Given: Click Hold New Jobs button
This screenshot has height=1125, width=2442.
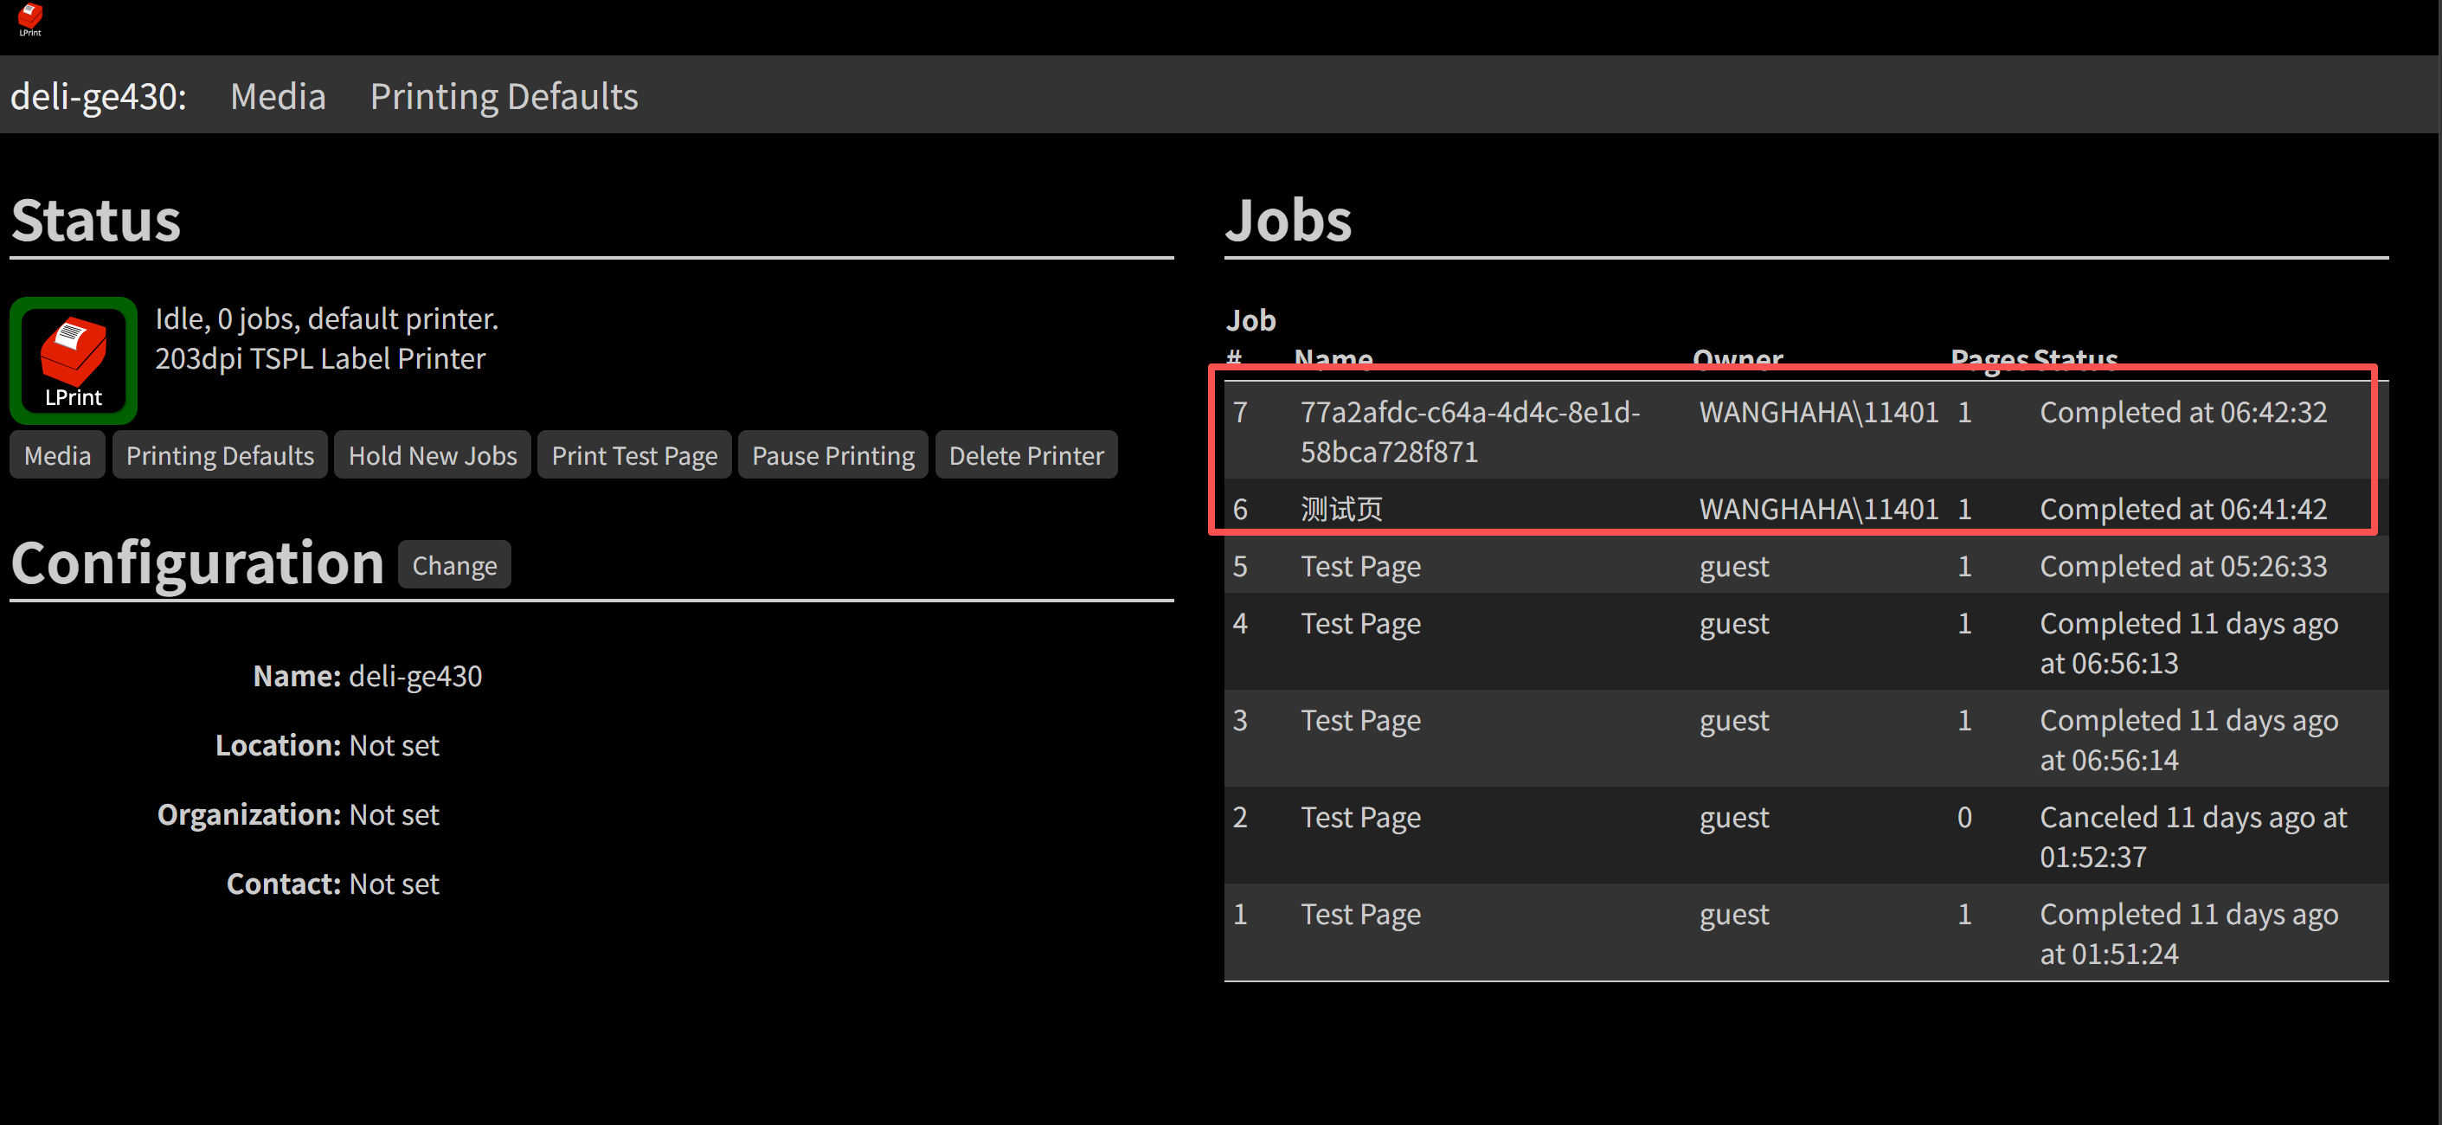Looking at the screenshot, I should pos(433,455).
